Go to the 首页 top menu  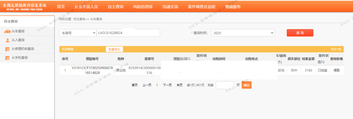pos(61,7)
